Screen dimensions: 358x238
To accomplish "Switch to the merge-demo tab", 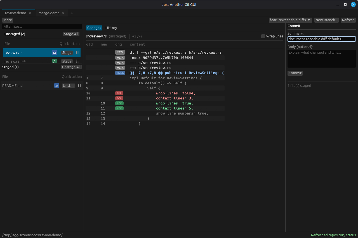I will coord(49,13).
